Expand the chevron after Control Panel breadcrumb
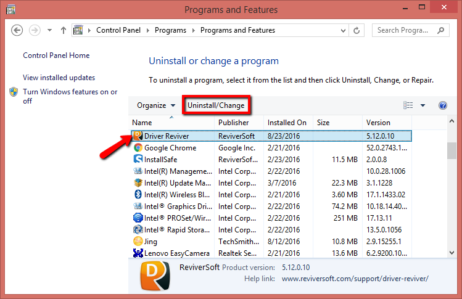Image resolution: width=462 pixels, height=299 pixels. coord(147,30)
